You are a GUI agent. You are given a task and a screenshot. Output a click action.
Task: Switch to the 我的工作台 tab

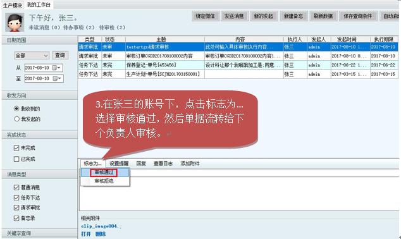pyautogui.click(x=39, y=4)
